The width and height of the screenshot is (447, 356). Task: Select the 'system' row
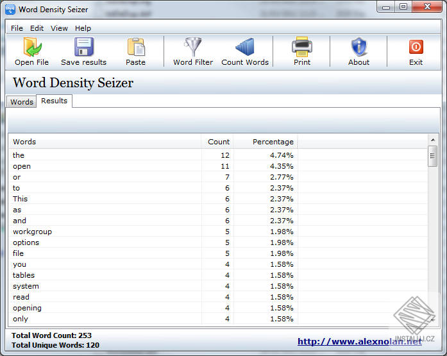click(x=218, y=286)
